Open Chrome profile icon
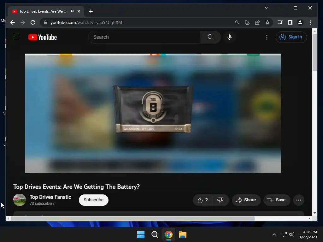 [300, 22]
